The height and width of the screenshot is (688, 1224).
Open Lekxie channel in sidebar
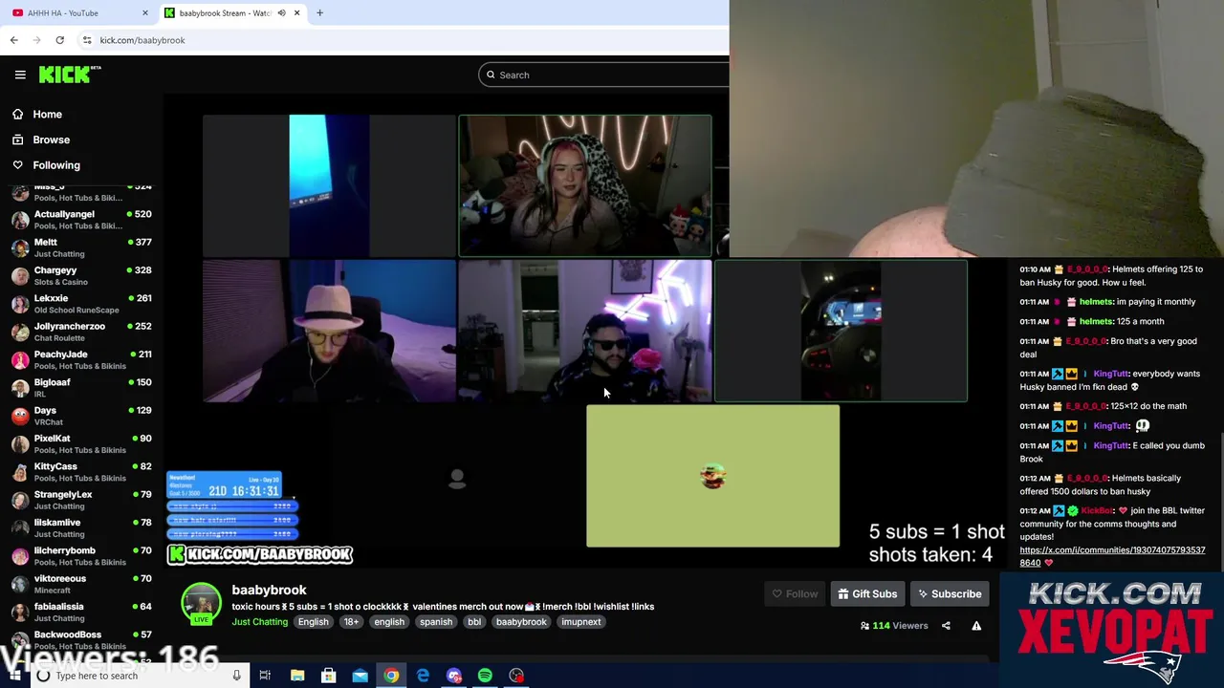pos(81,304)
